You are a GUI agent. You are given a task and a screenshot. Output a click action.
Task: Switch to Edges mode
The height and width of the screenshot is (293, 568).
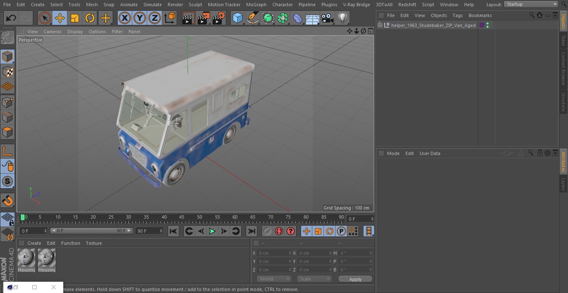click(x=7, y=117)
